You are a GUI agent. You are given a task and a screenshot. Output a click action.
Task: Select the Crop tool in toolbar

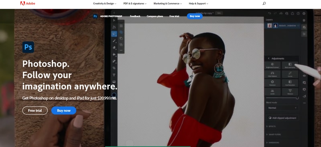114,68
